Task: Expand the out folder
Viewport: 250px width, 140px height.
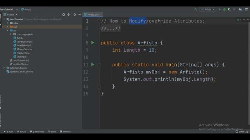Action: tap(7, 27)
